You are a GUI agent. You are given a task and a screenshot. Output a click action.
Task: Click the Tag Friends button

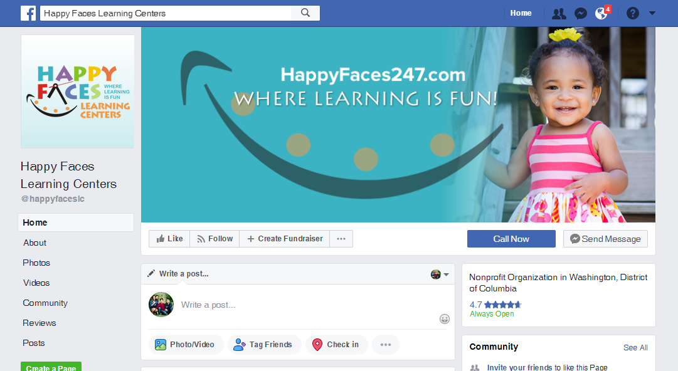point(264,345)
